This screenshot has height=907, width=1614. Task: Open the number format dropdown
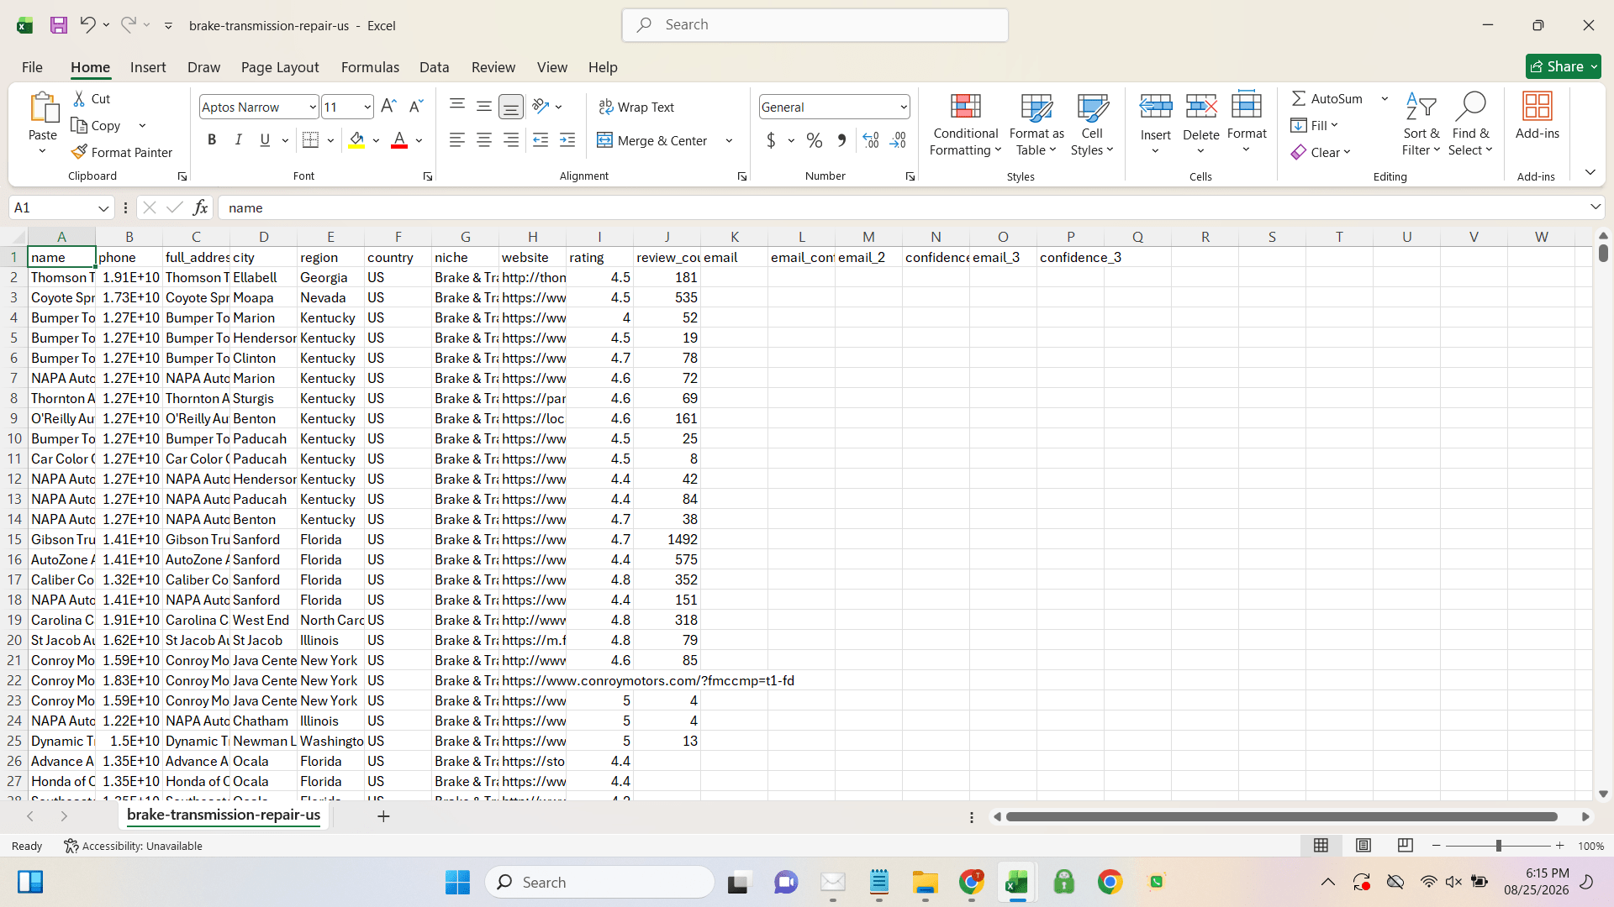point(904,107)
